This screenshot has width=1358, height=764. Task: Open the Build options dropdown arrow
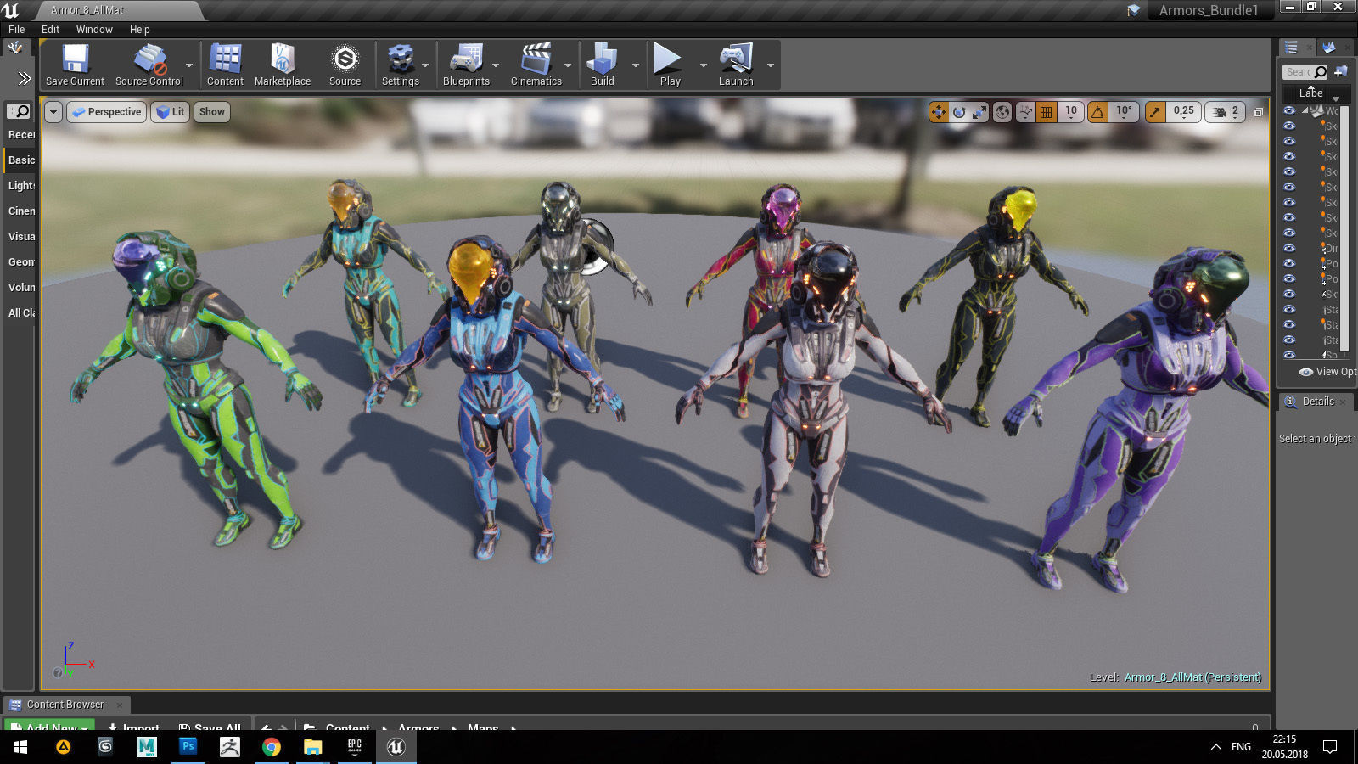635,65
